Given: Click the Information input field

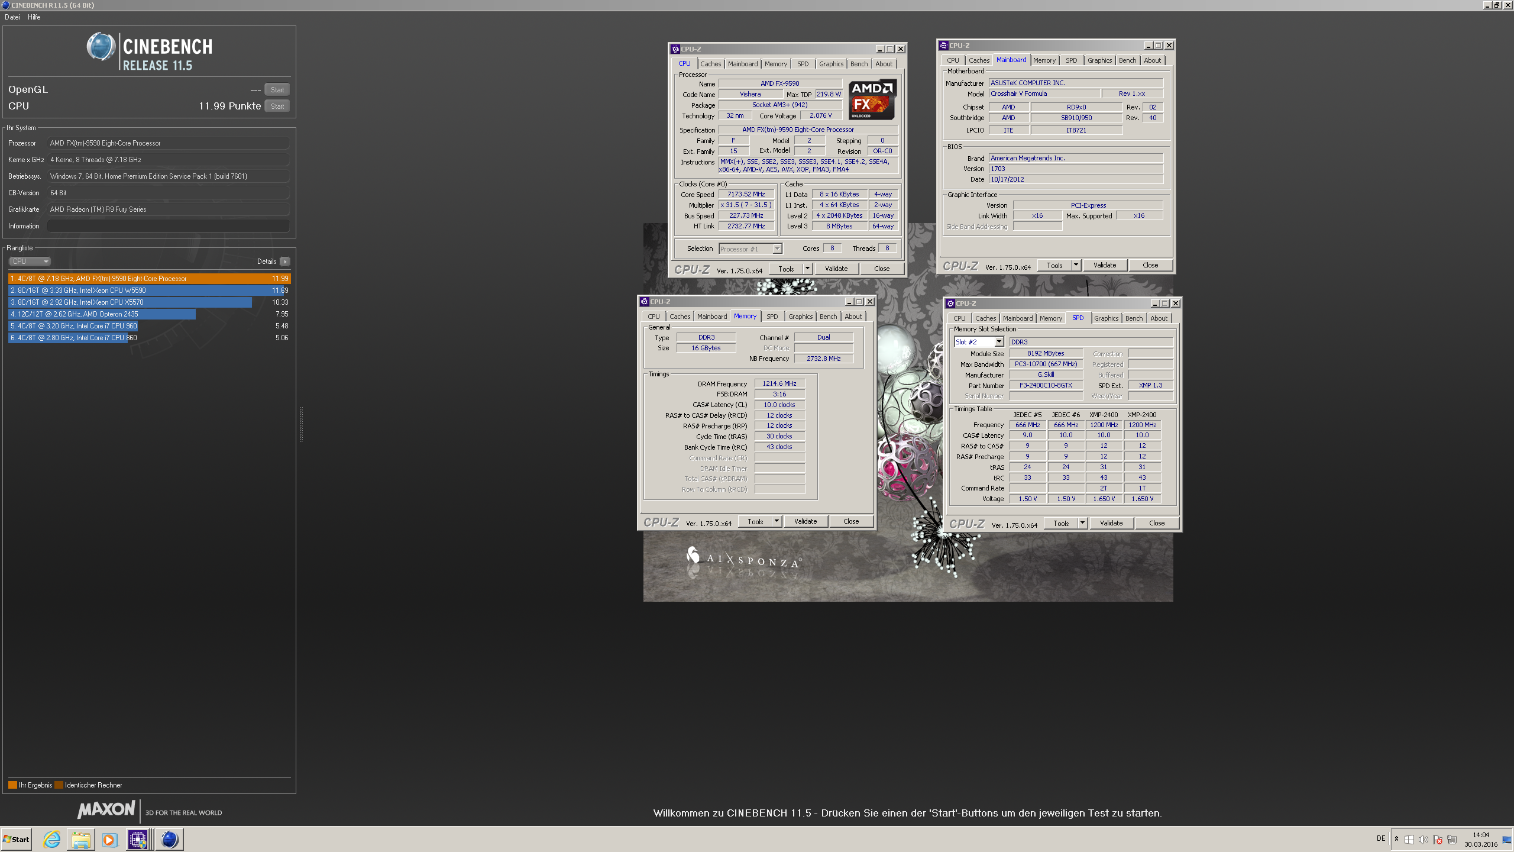Looking at the screenshot, I should pos(169,226).
